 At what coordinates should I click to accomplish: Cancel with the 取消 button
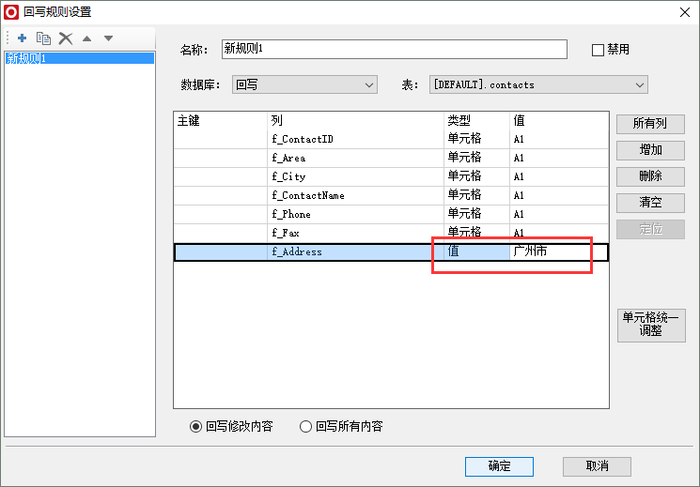597,466
